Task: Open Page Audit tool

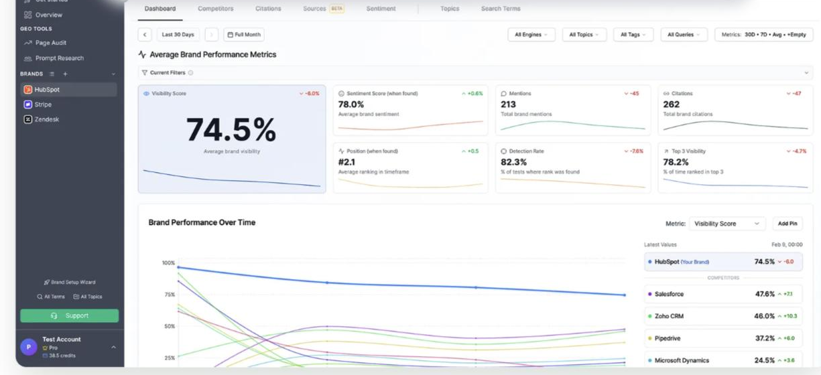Action: pyautogui.click(x=44, y=43)
